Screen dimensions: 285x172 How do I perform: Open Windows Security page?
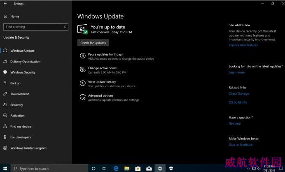pos(23,72)
